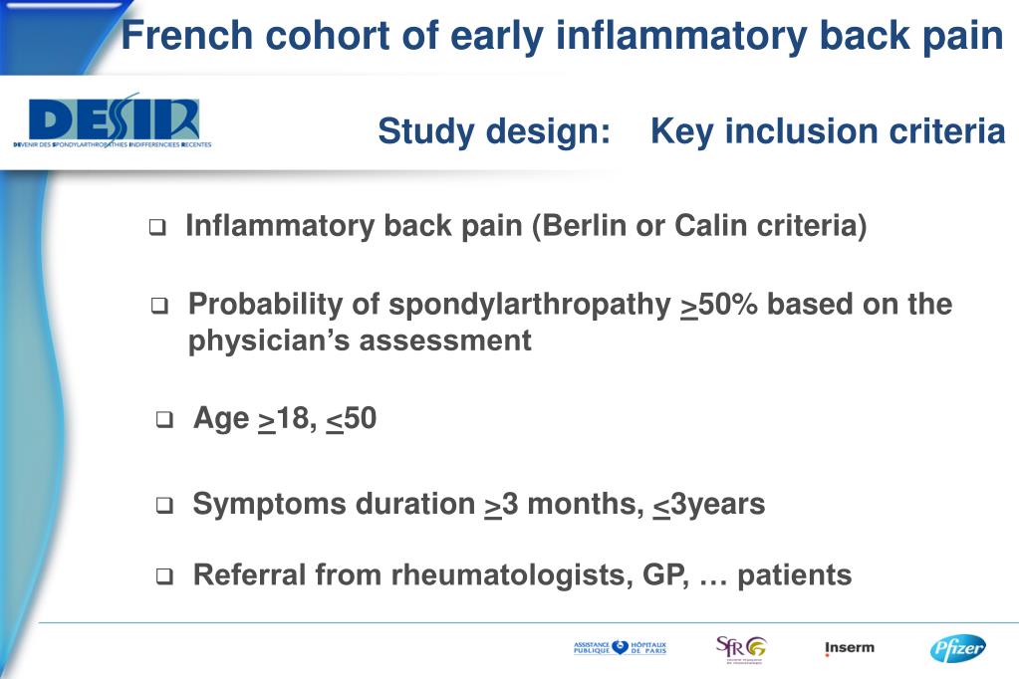
Task: Select the Key inclusion criteria heading
Action: [x=828, y=131]
